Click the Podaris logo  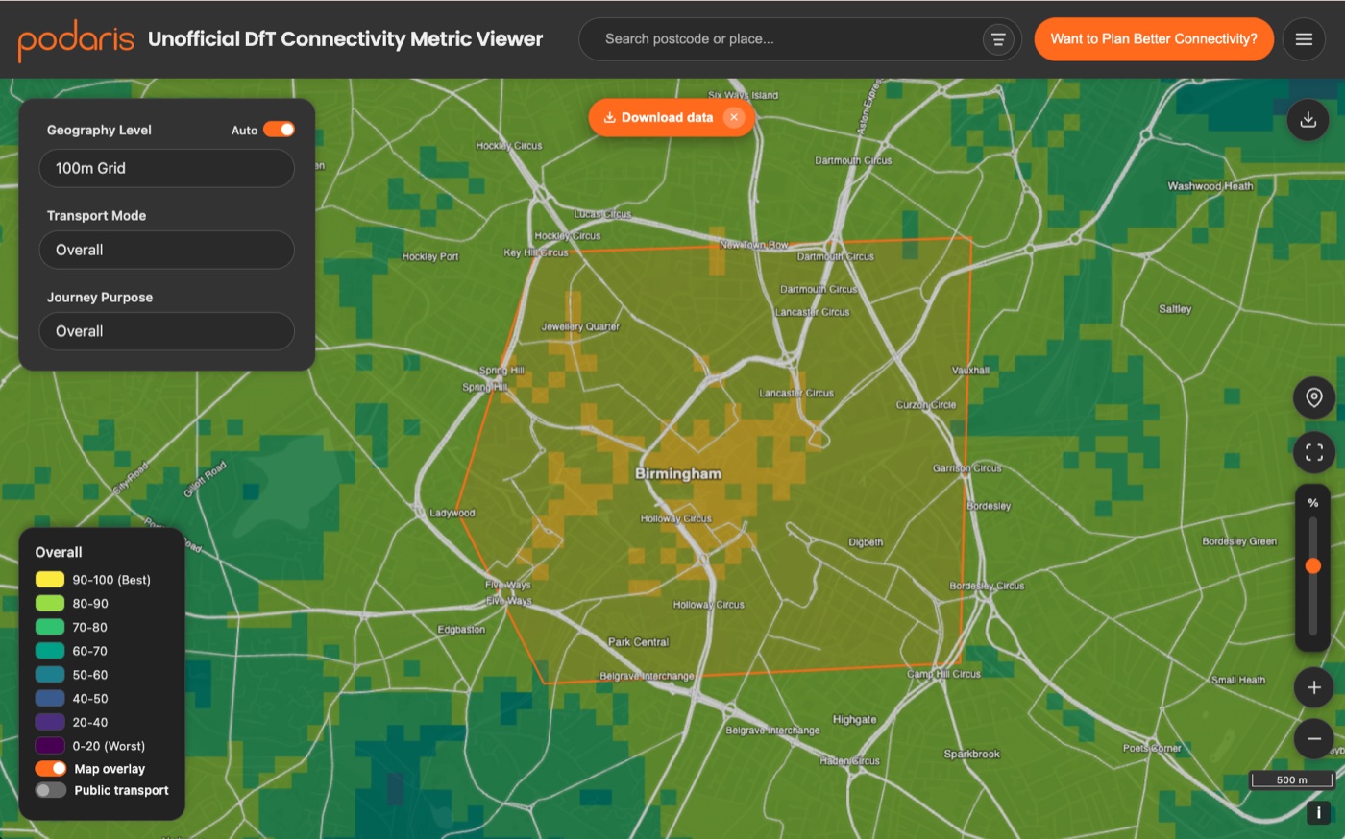[x=76, y=40]
